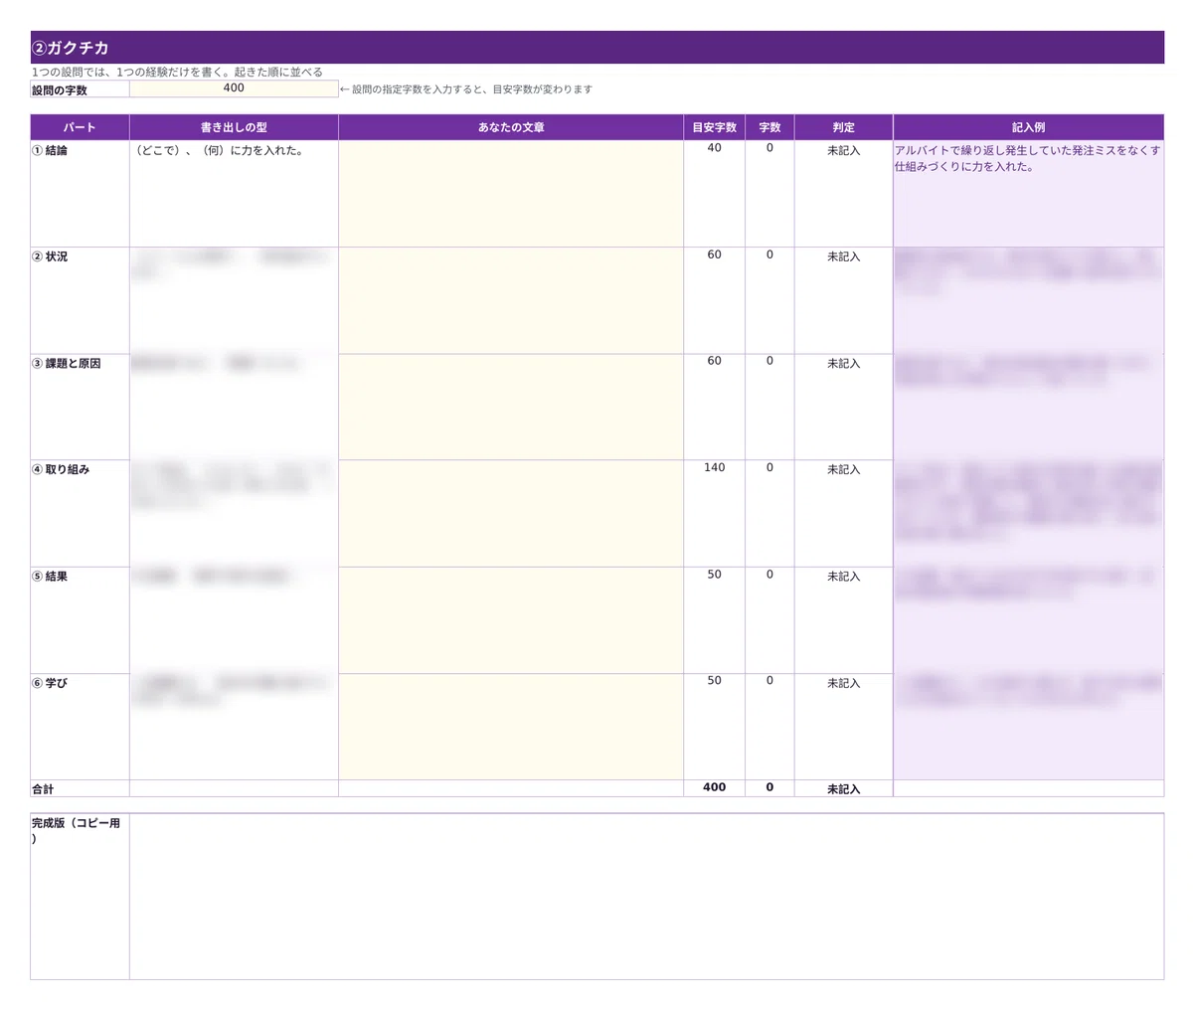Click the 設問の字数 label cell

[80, 89]
